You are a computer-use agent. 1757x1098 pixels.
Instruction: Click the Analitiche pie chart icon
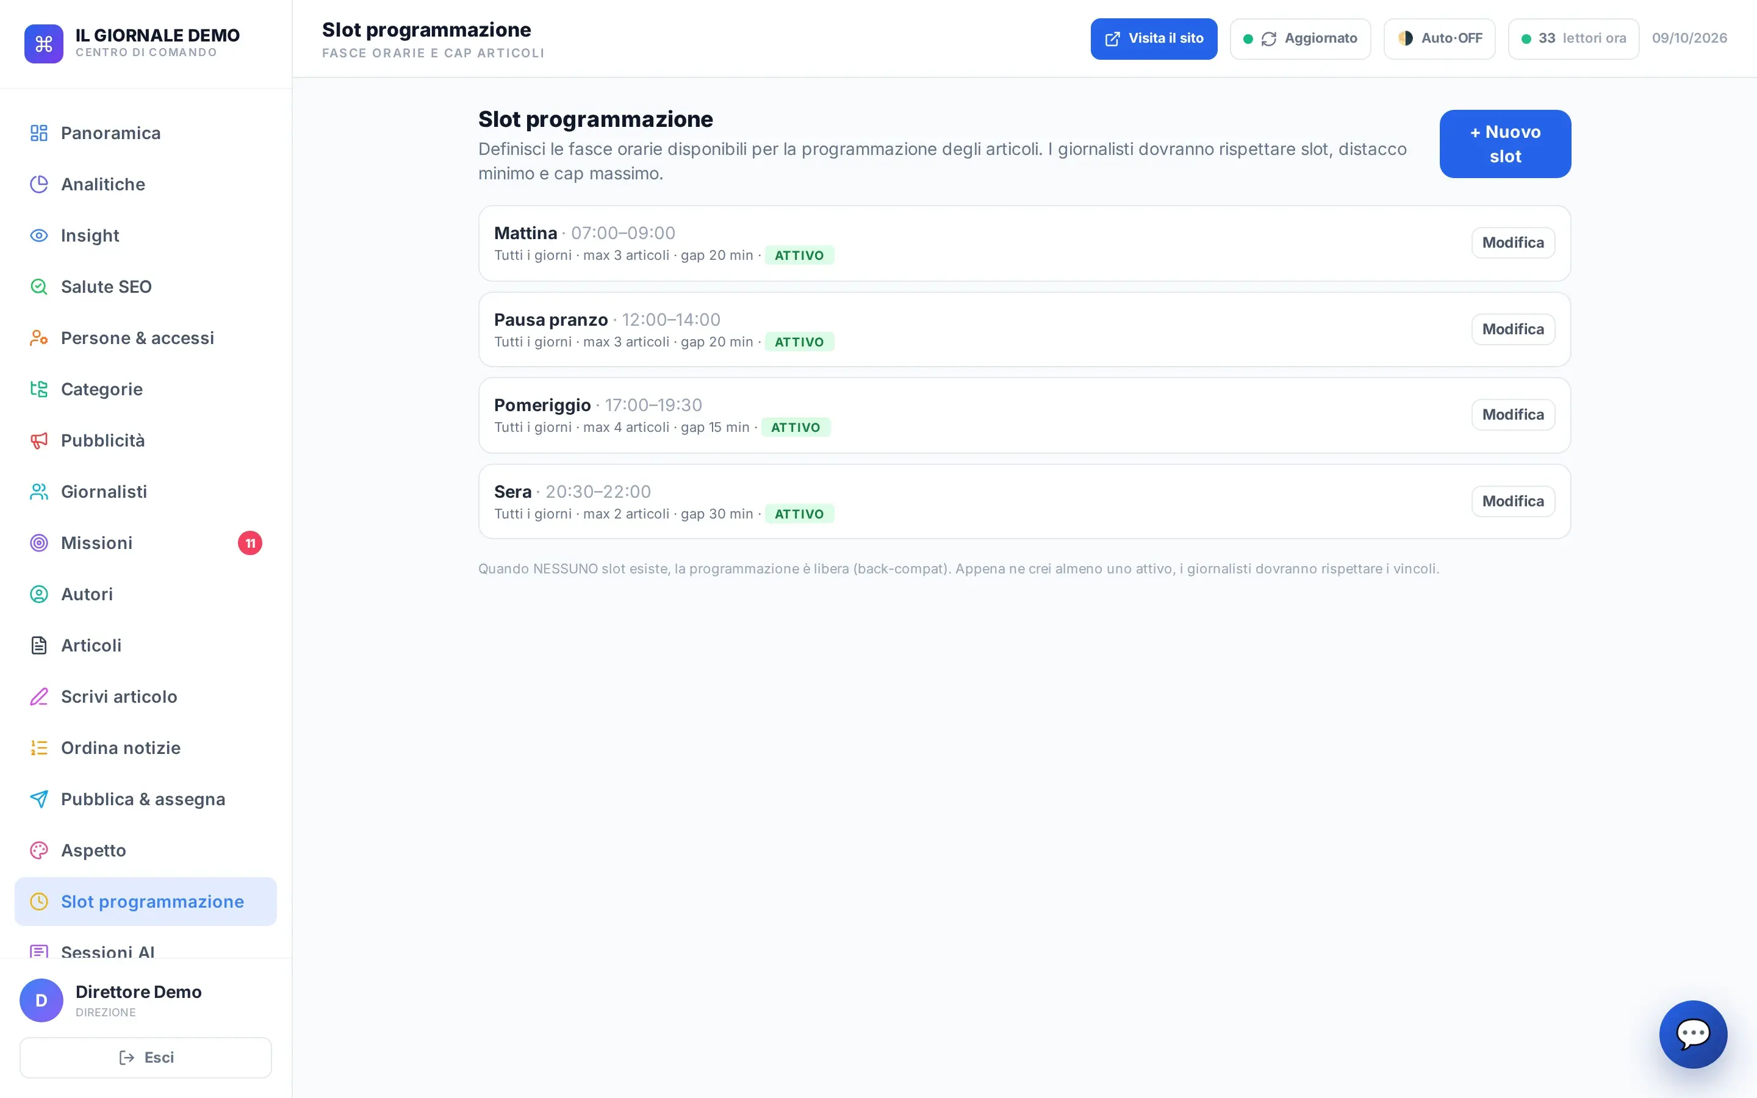pos(39,184)
